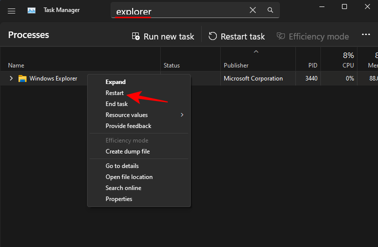Viewport: 378px width, 247px height.
Task: Click the Restart task toolbar button
Action: click(237, 36)
